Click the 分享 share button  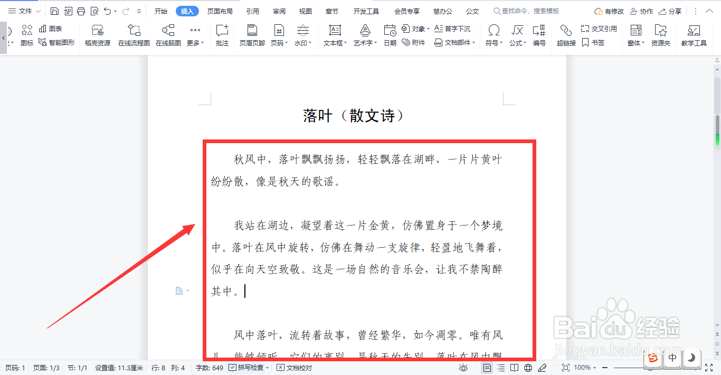pyautogui.click(x=670, y=11)
